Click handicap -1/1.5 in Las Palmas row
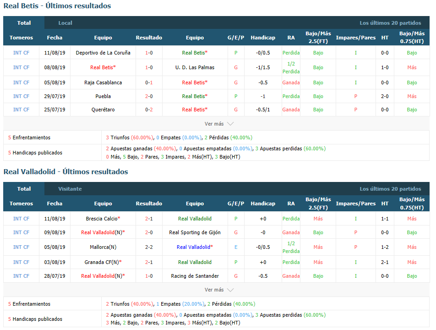The height and width of the screenshot is (330, 436). click(263, 67)
